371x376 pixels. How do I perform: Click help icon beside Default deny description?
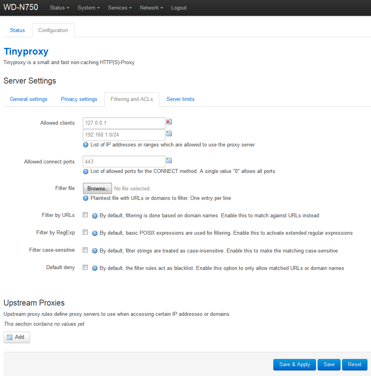[95, 268]
